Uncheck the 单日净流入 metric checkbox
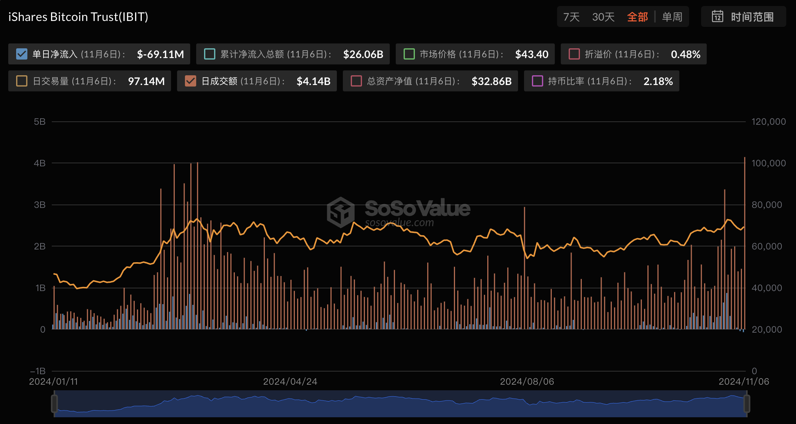This screenshot has width=796, height=424. coord(22,54)
